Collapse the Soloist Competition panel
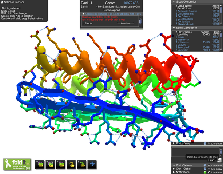The image size is (223, 174). tap(174, 28)
